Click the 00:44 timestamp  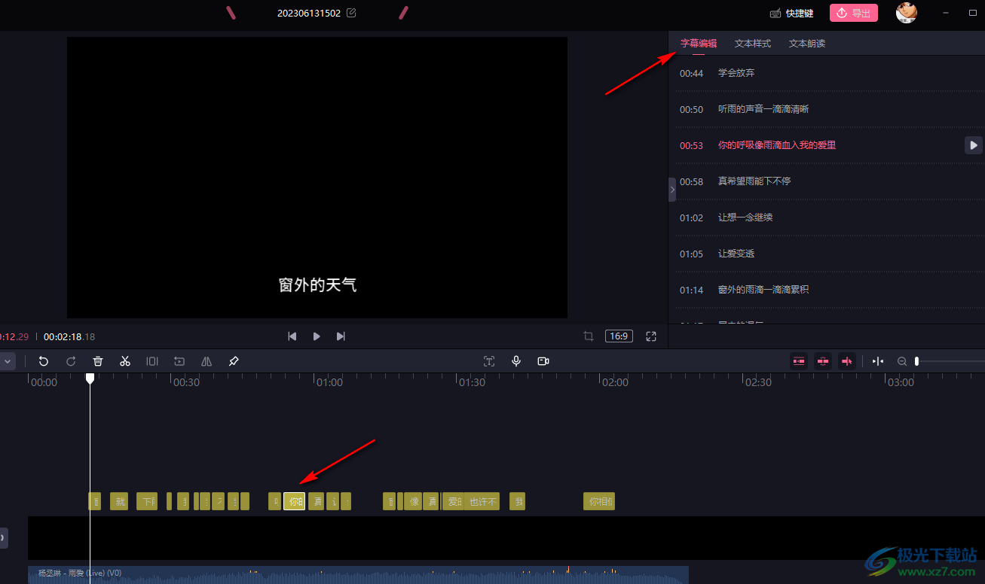[691, 73]
